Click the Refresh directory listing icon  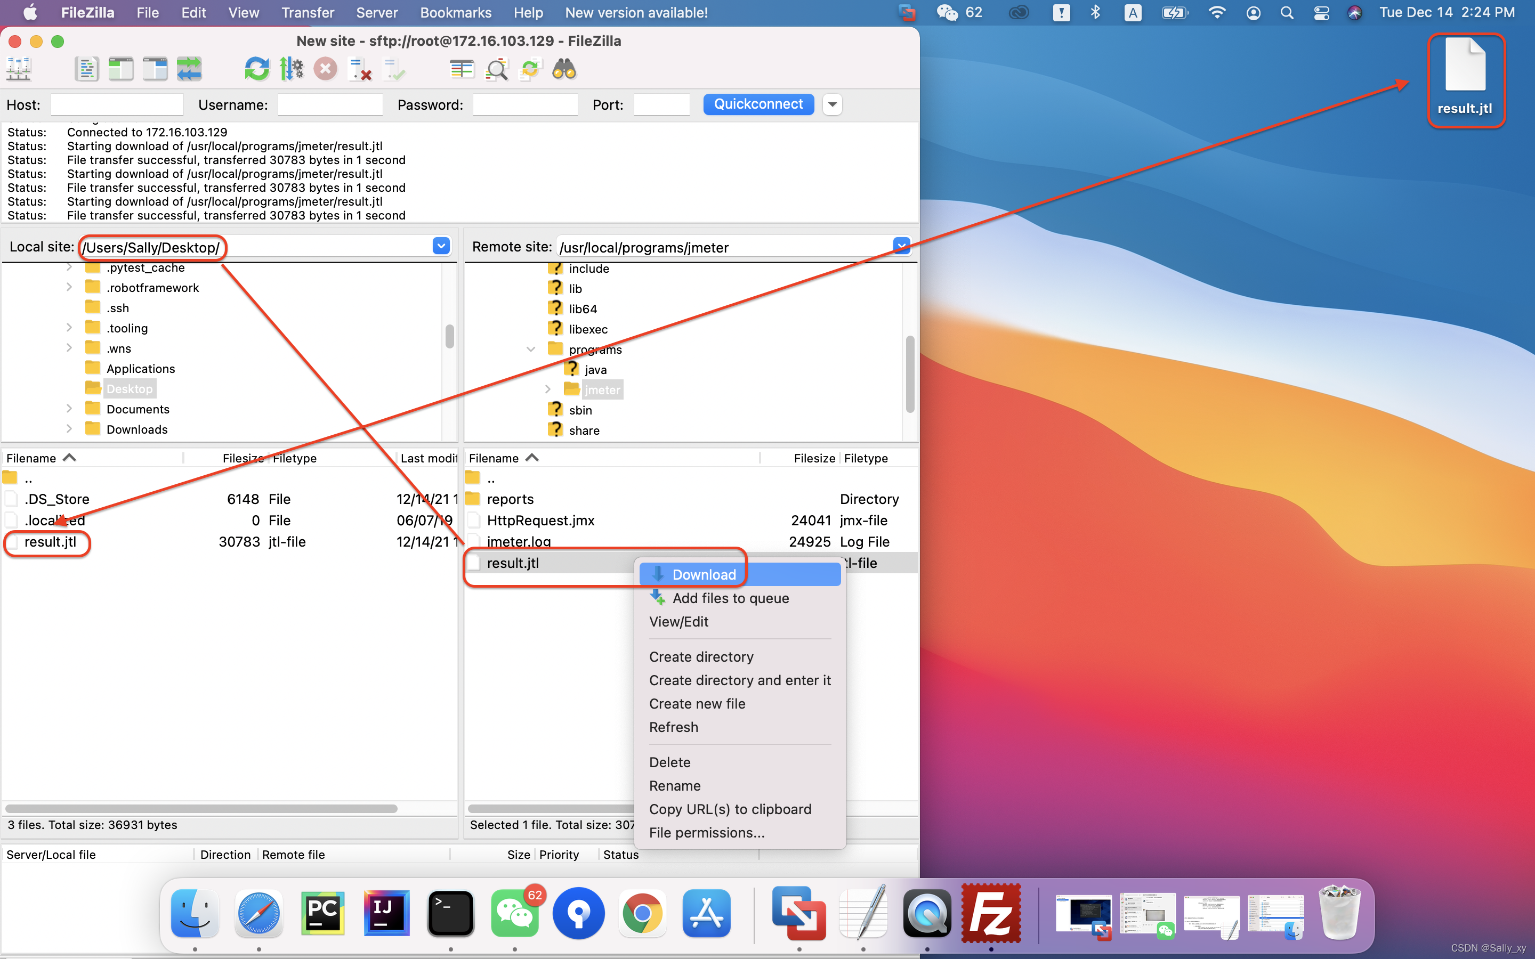click(256, 69)
